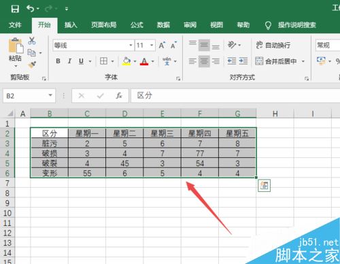Switch to the 视图 ribbon tab
The image size is (340, 264).
[216, 24]
